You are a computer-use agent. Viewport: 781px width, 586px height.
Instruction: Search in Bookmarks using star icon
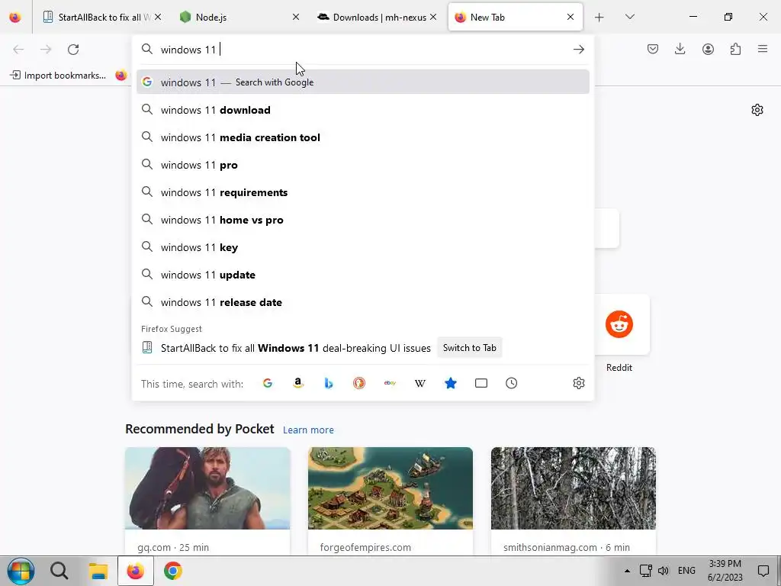point(451,383)
